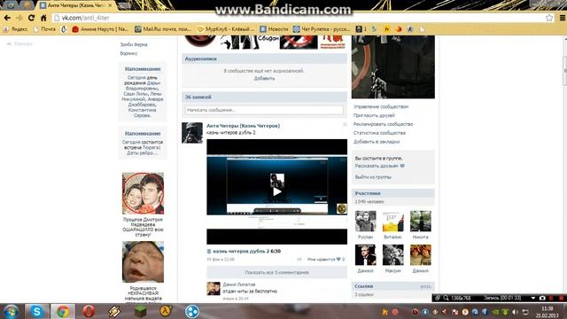Click Выйти из группы
This screenshot has width=567, height=319.
[x=373, y=177]
